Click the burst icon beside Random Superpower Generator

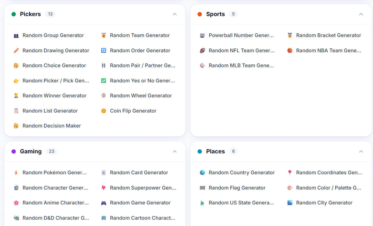[x=104, y=188]
